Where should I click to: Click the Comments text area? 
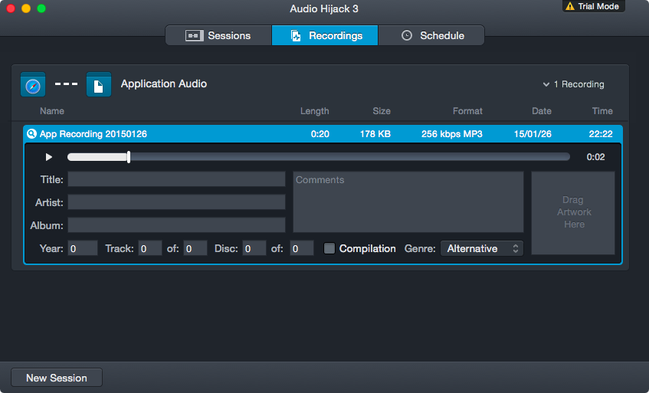point(408,202)
